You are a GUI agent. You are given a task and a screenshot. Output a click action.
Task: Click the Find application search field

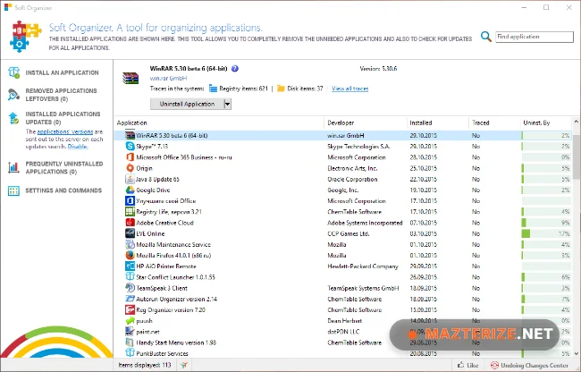click(535, 37)
